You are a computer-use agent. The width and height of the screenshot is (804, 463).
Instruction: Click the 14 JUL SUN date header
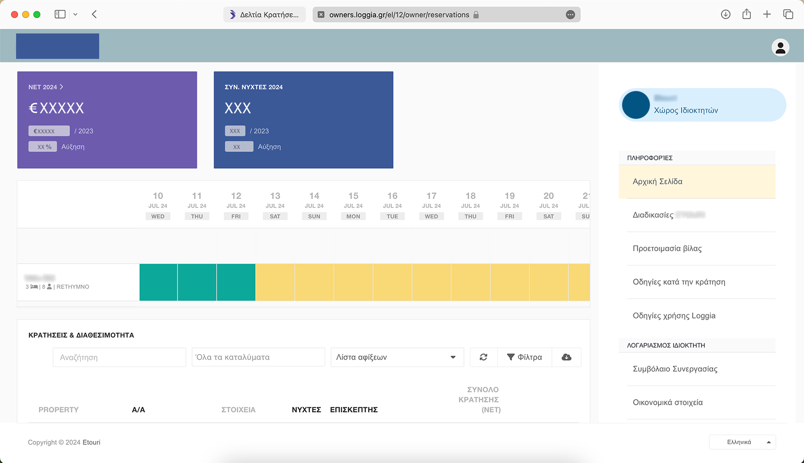314,206
